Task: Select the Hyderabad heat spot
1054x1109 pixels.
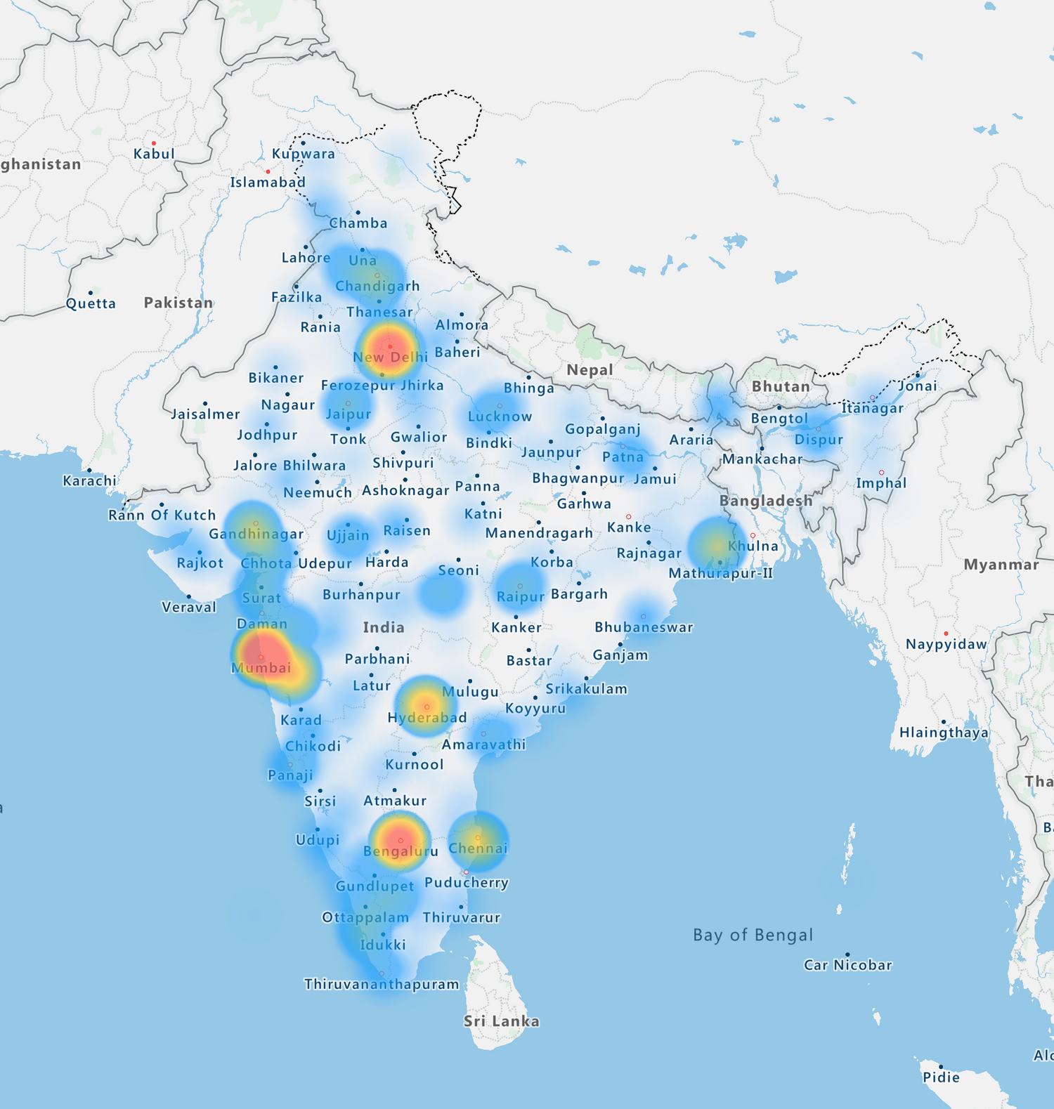Action: point(426,706)
